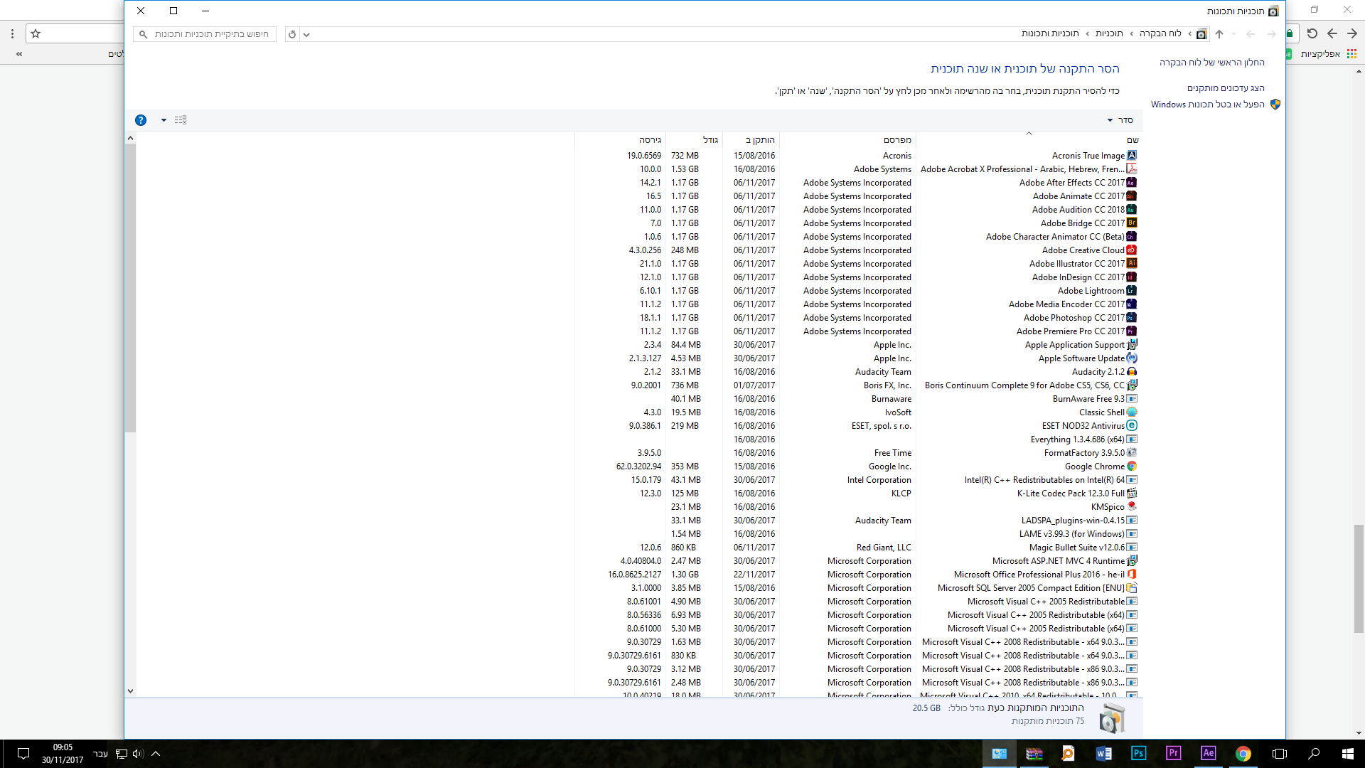1365x768 pixels.
Task: Open the Windows Start menu
Action: [1348, 754]
